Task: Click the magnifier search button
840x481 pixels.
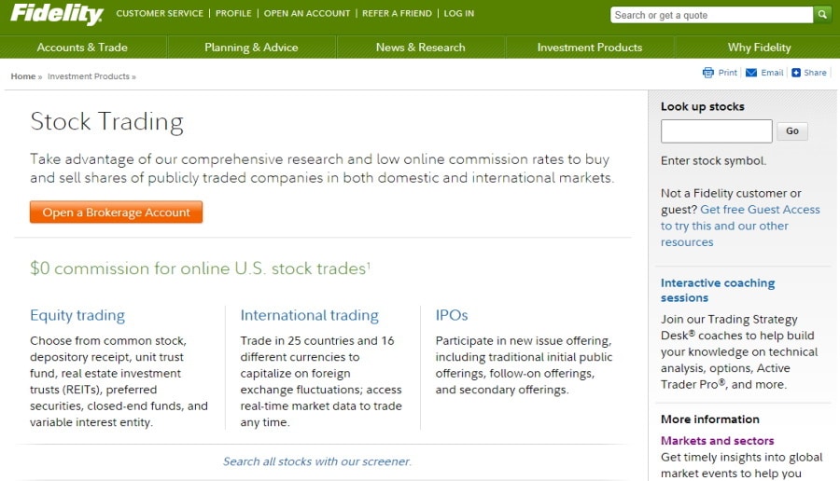Action: tap(821, 15)
